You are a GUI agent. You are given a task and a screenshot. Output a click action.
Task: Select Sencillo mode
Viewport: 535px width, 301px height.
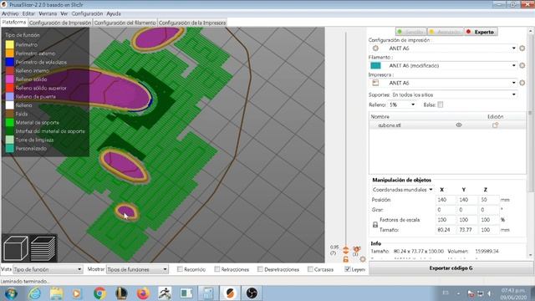(x=410, y=32)
